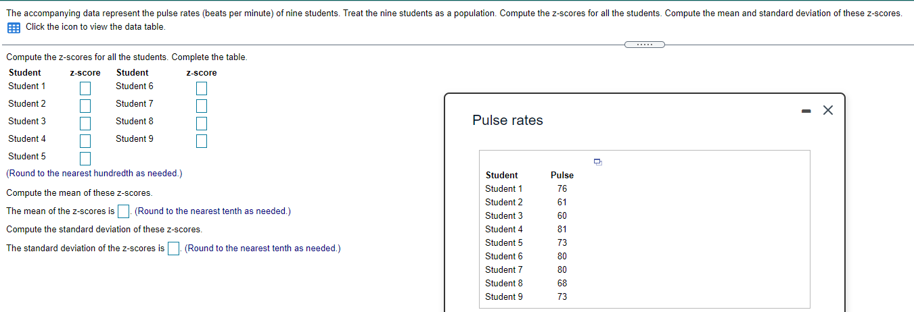
Task: Click the data table icon
Action: coord(14,27)
